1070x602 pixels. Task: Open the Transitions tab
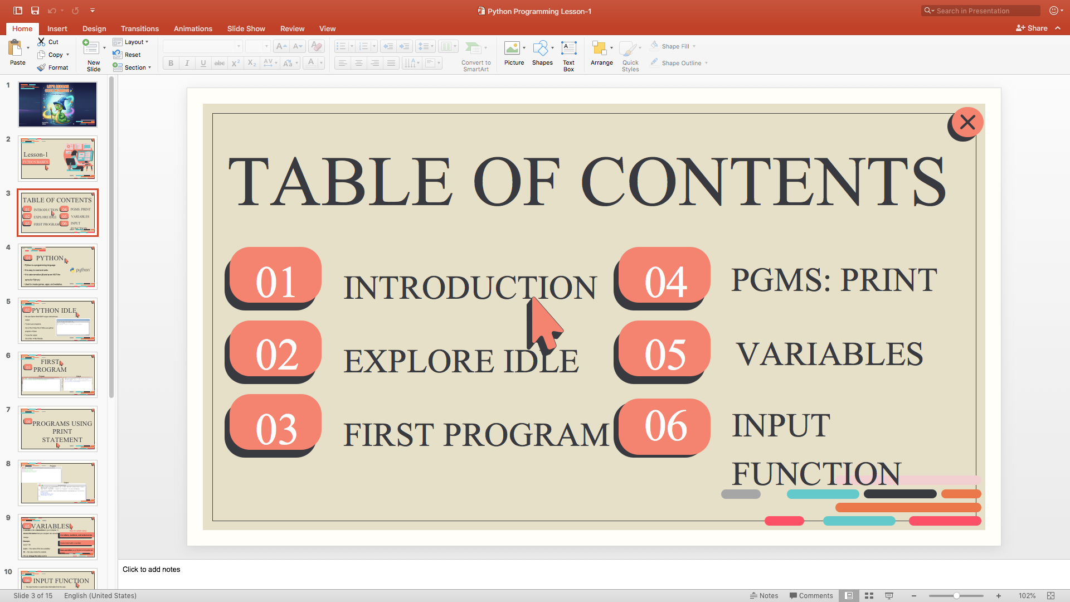coord(139,28)
